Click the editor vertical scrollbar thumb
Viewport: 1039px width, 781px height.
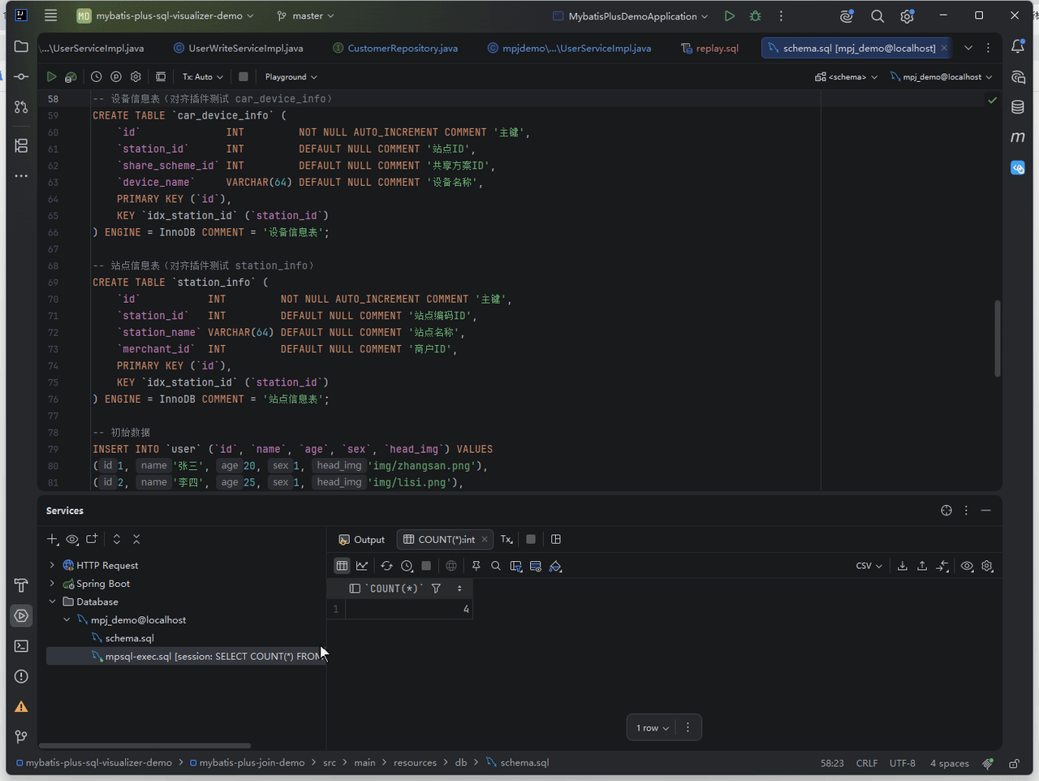click(997, 339)
